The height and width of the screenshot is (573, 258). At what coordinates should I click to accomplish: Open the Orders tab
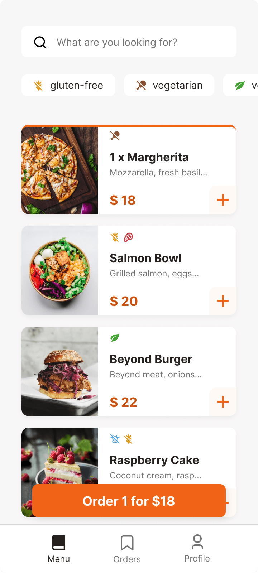click(x=127, y=549)
